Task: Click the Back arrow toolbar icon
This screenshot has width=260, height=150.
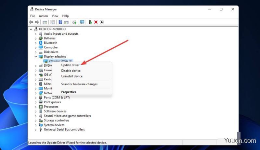Action: [31, 22]
